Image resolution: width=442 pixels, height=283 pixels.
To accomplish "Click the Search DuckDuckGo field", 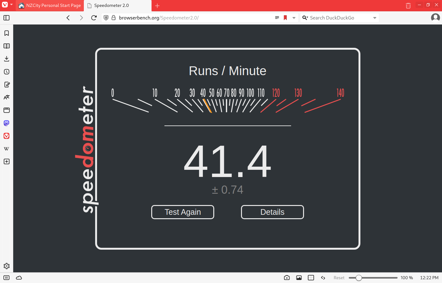I will tap(340, 18).
